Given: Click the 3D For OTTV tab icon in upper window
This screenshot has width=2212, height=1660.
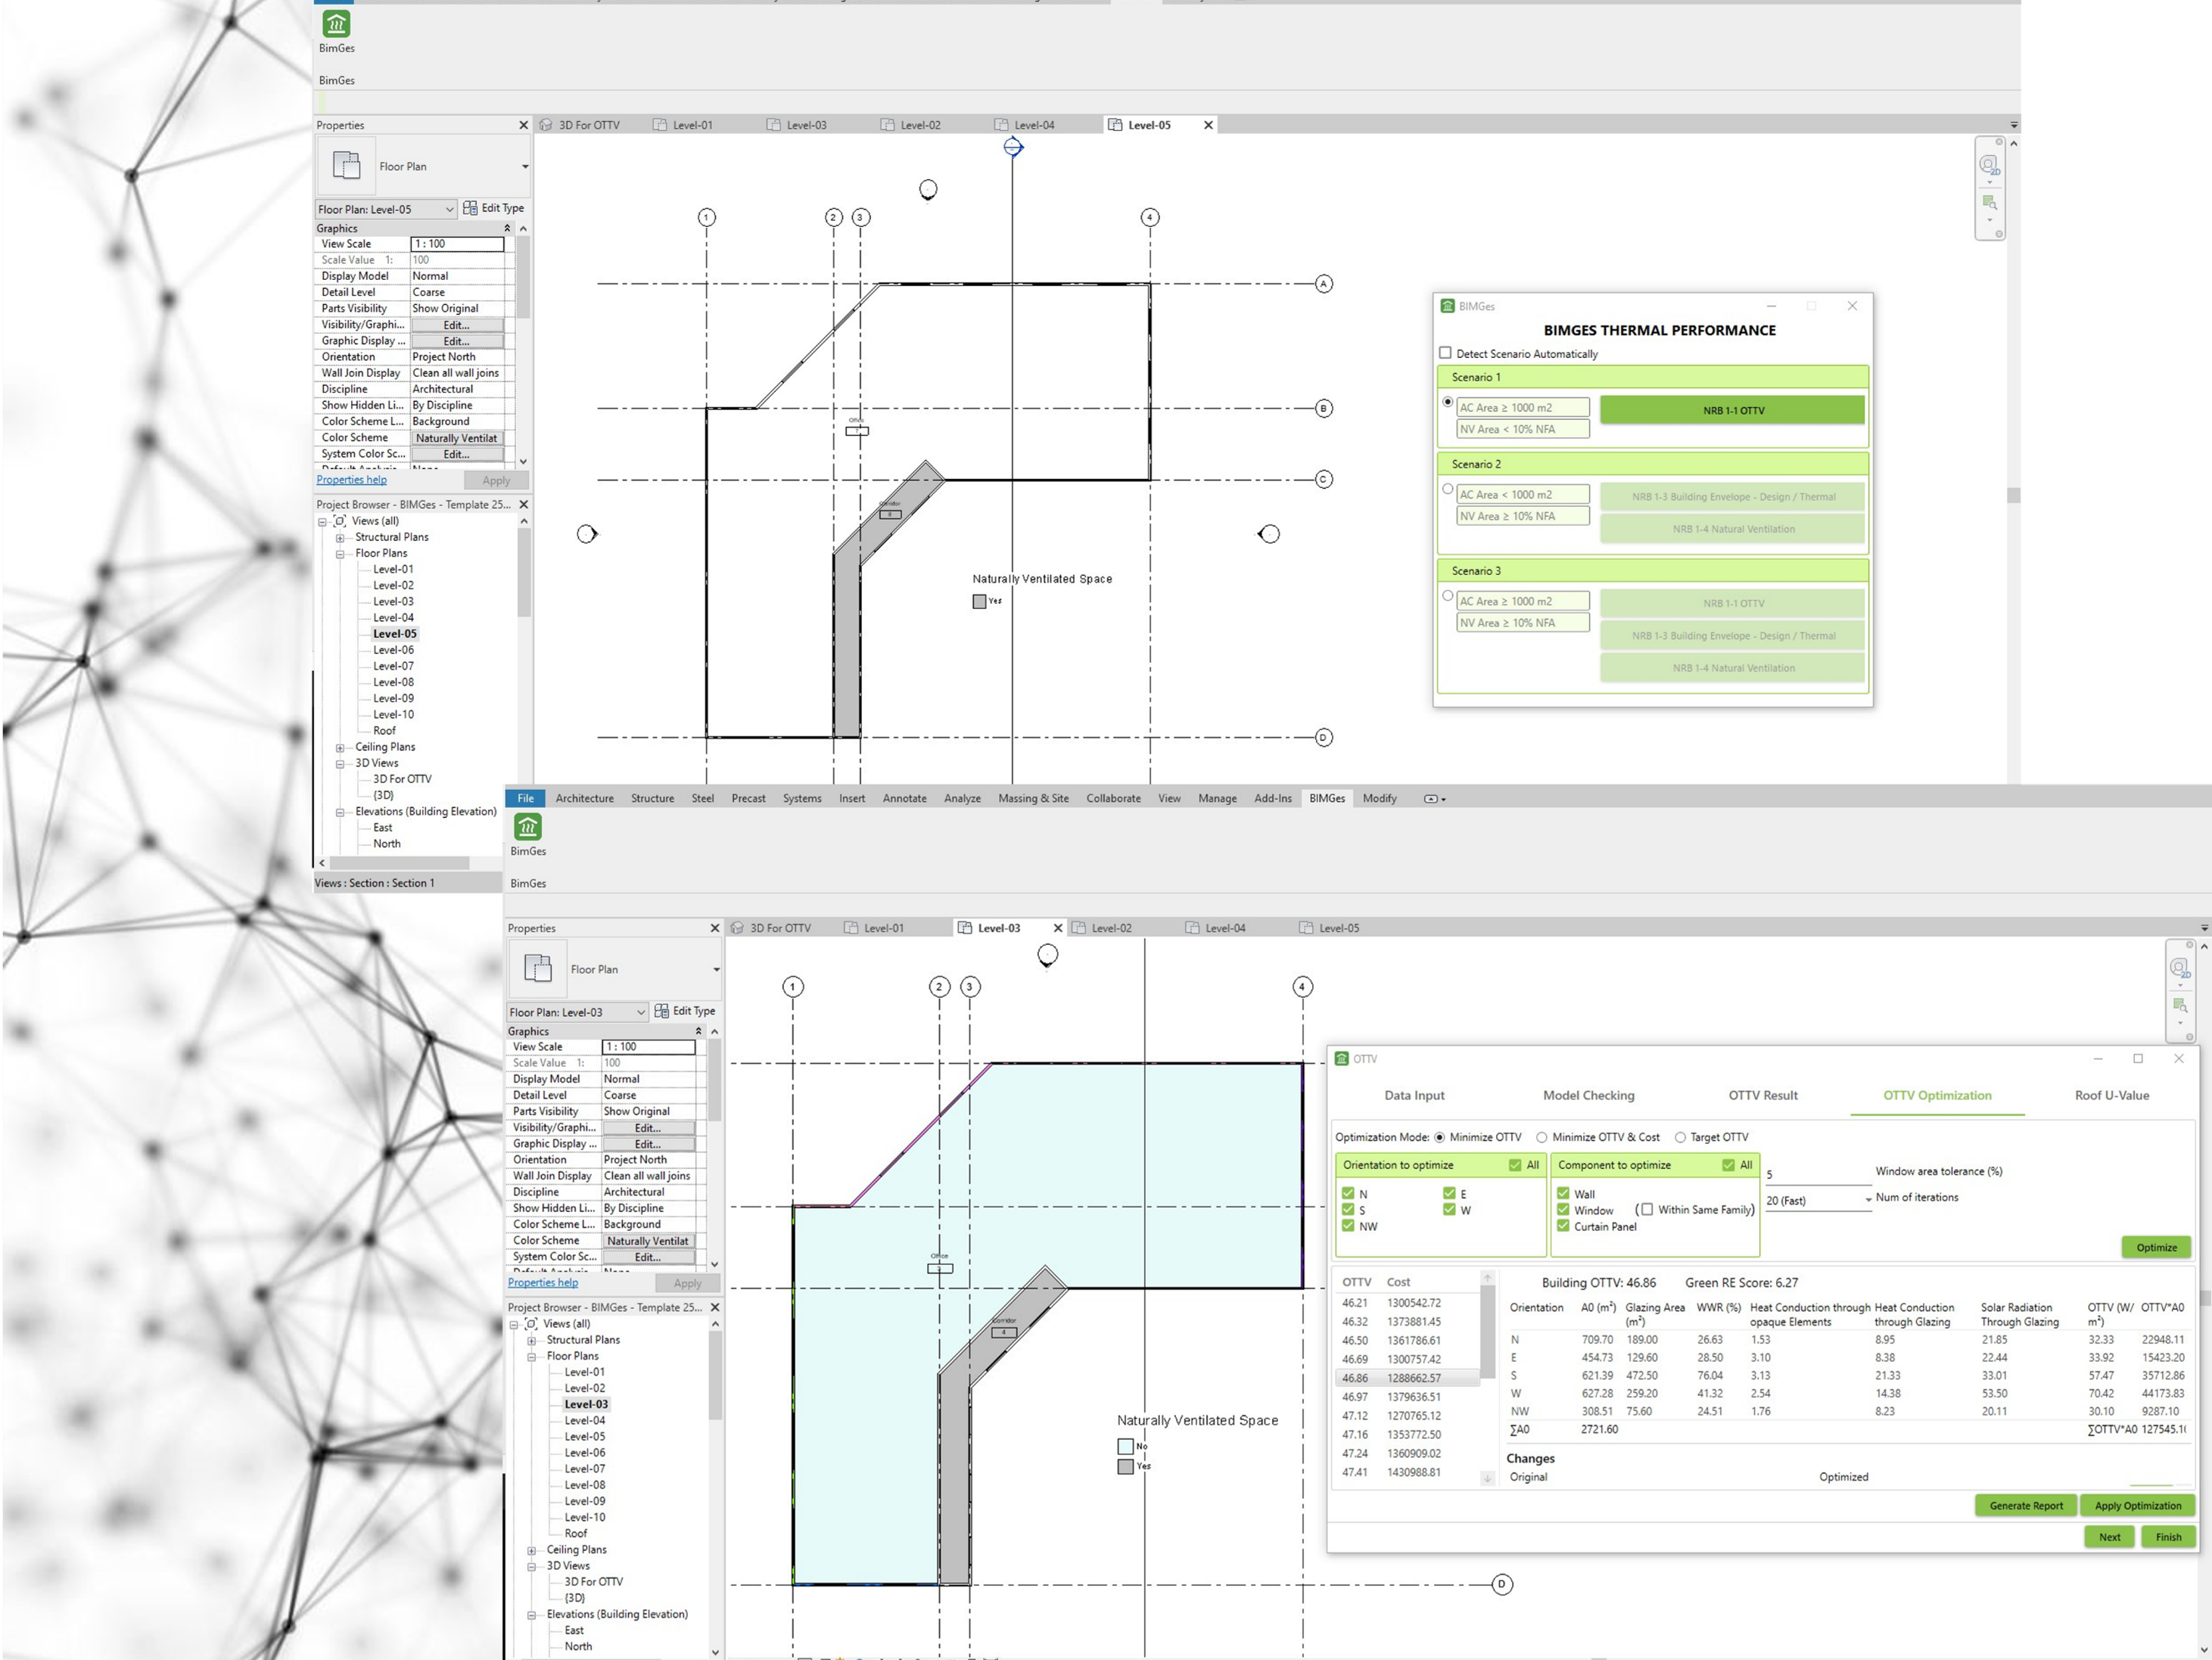Looking at the screenshot, I should [546, 125].
